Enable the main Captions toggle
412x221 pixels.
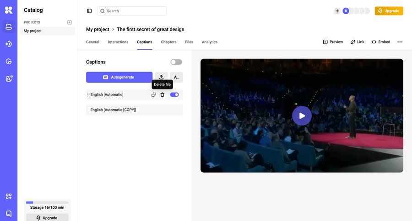pyautogui.click(x=176, y=62)
